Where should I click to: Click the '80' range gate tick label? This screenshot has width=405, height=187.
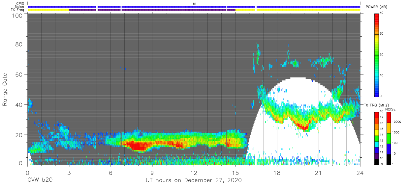pyautogui.click(x=19, y=44)
